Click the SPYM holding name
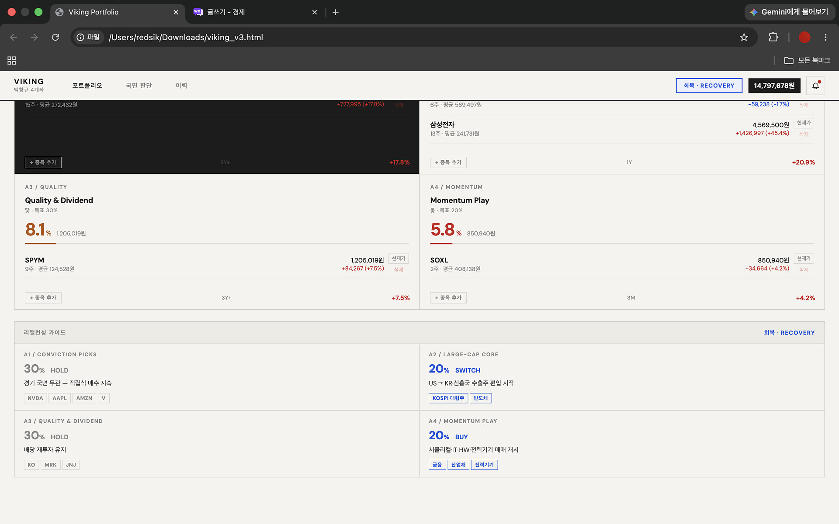This screenshot has height=524, width=839. (35, 260)
